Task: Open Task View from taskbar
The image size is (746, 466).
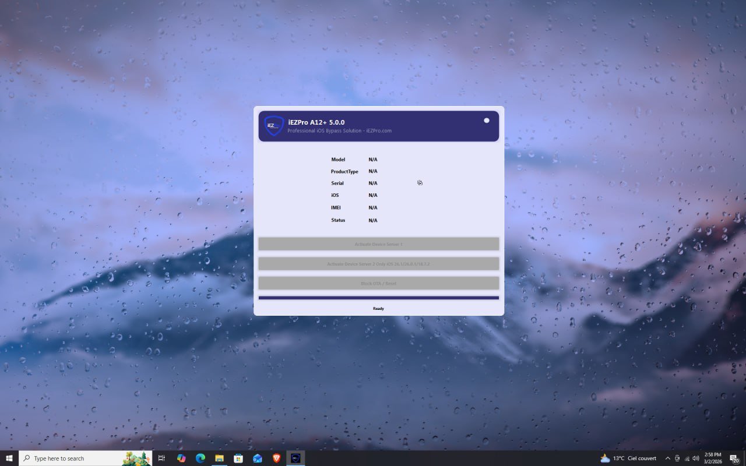Action: [x=162, y=458]
